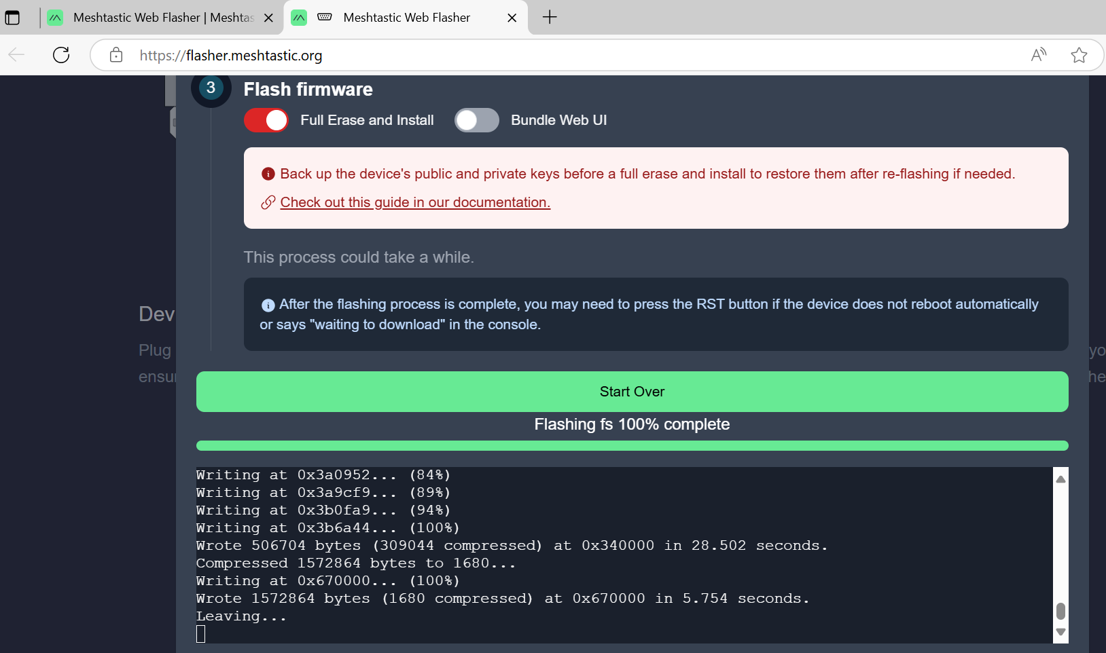Switch to the first Meshtastic Web Flasher tab
The width and height of the screenshot is (1106, 653).
tap(162, 18)
